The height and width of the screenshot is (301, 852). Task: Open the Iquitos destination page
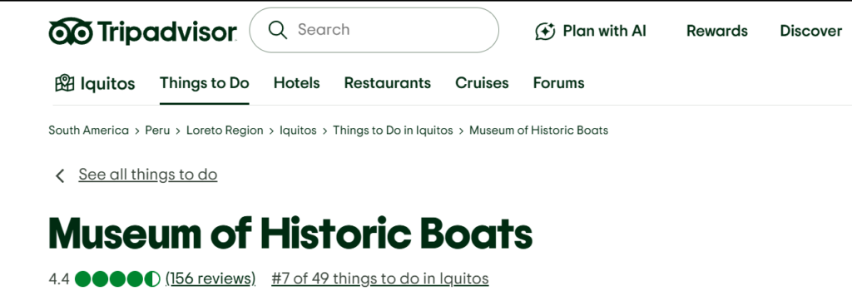[95, 84]
